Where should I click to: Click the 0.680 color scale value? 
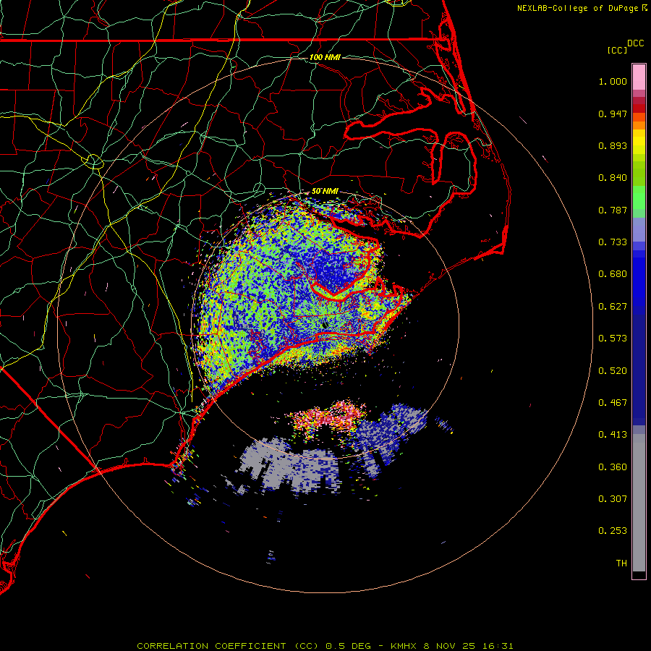pos(613,274)
